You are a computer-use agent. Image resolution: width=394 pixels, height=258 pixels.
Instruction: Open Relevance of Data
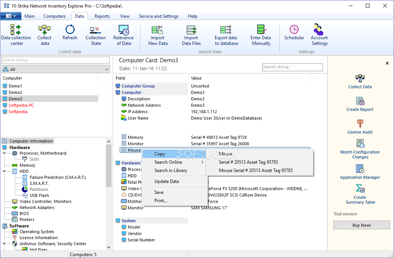click(124, 35)
